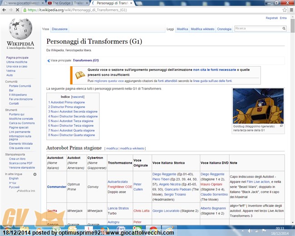The image size is (295, 236).
Task: Click Scarica come PDF link
Action: (x=21, y=163)
